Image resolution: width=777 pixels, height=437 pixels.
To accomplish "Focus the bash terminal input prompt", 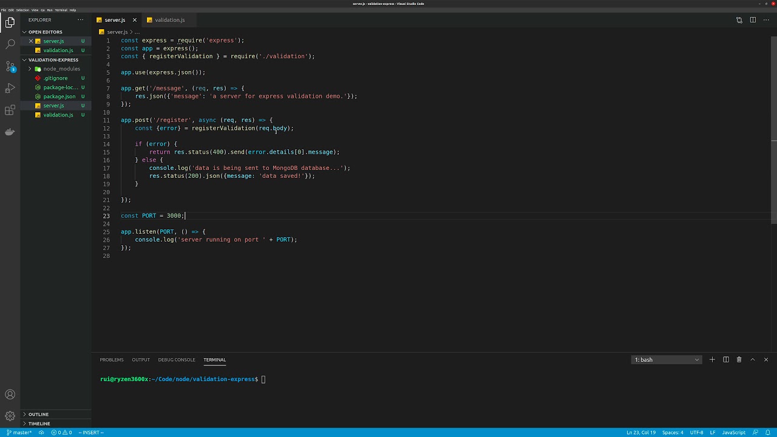I will tap(263, 379).
